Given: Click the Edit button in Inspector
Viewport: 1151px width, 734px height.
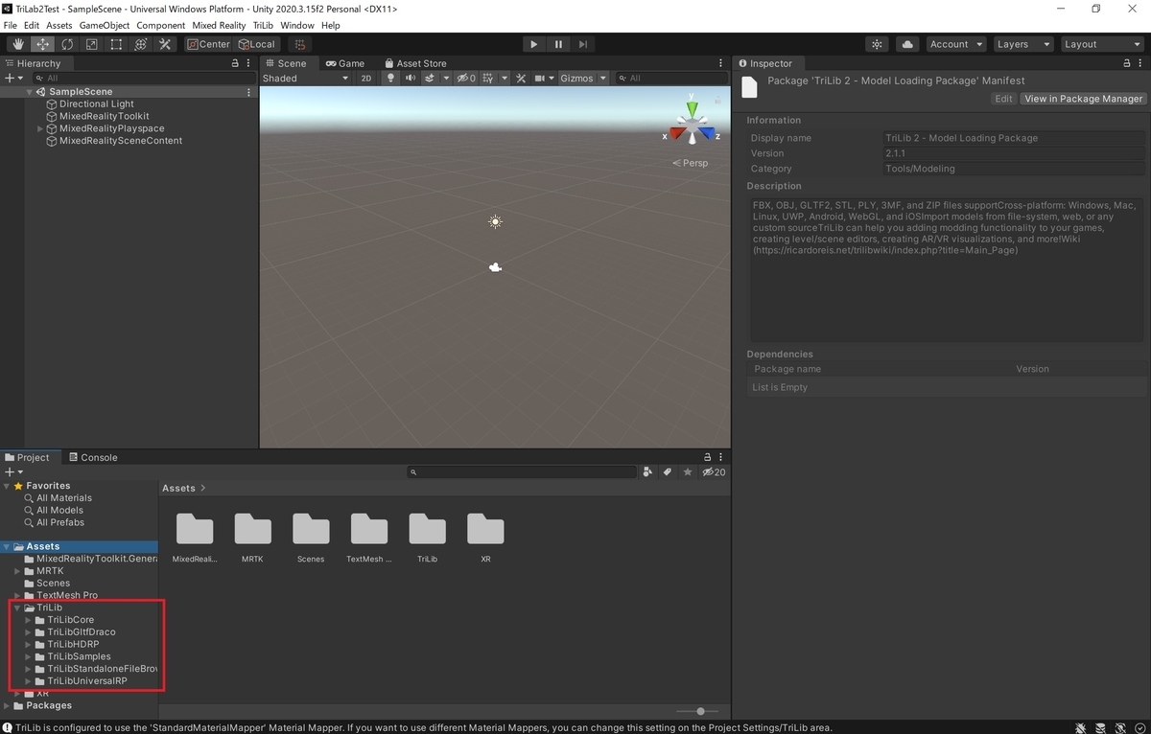Looking at the screenshot, I should pos(1003,99).
